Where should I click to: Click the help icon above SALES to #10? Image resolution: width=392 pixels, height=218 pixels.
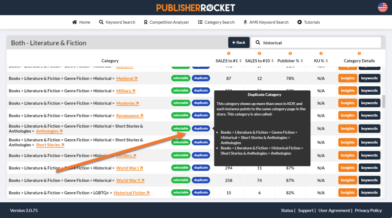pyautogui.click(x=259, y=54)
